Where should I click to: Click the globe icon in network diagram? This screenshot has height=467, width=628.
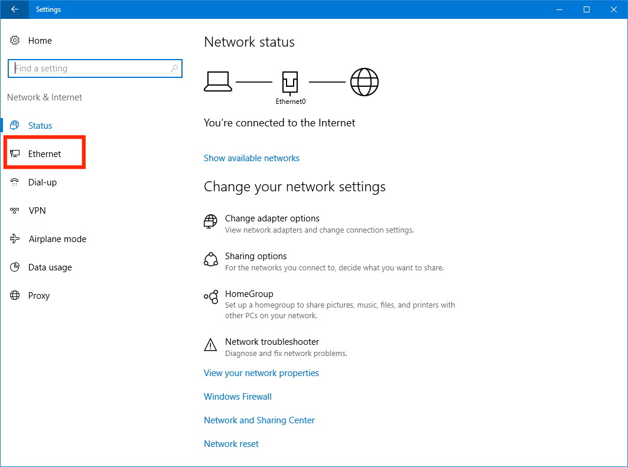click(364, 82)
